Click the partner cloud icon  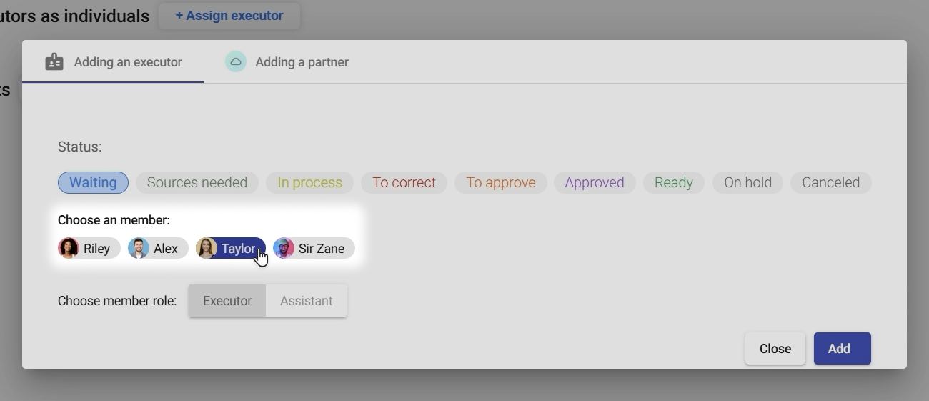tap(236, 62)
